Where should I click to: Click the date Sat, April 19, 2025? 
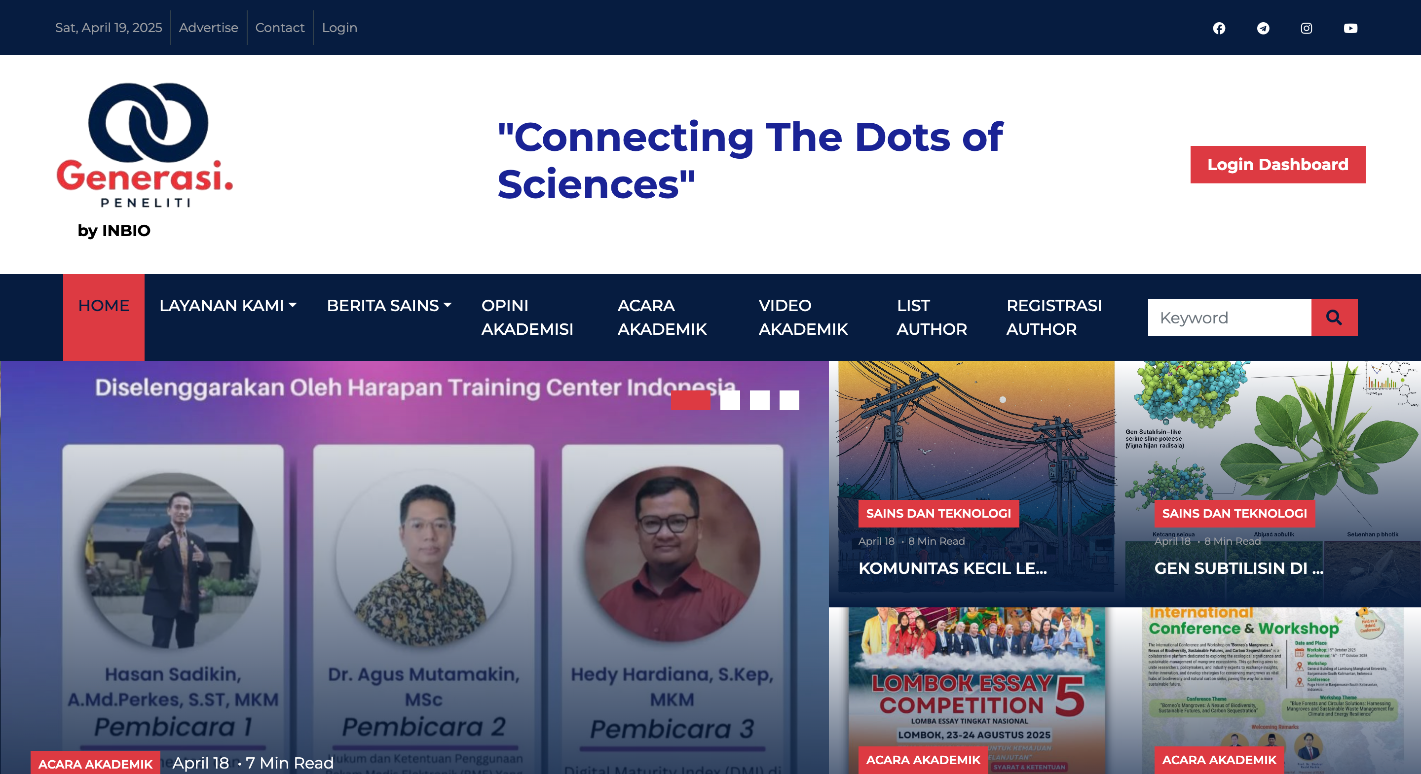[x=109, y=28]
